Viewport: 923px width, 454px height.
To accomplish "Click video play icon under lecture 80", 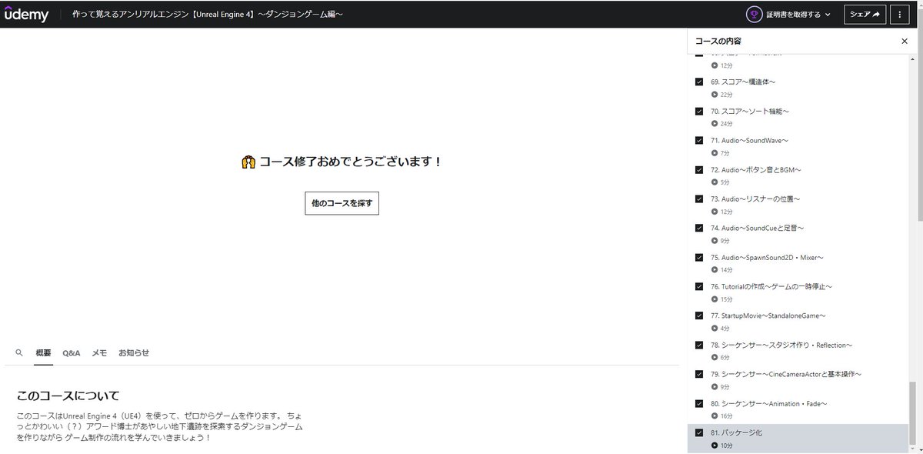I will tap(715, 416).
